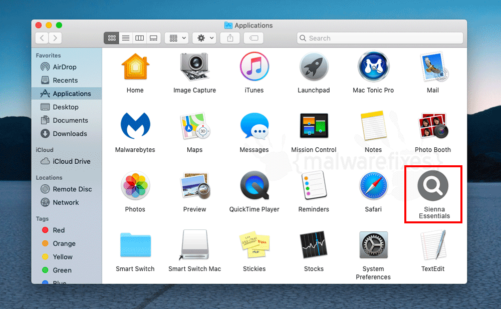Click the Finder Search field
This screenshot has height=309, width=501.
pos(380,38)
